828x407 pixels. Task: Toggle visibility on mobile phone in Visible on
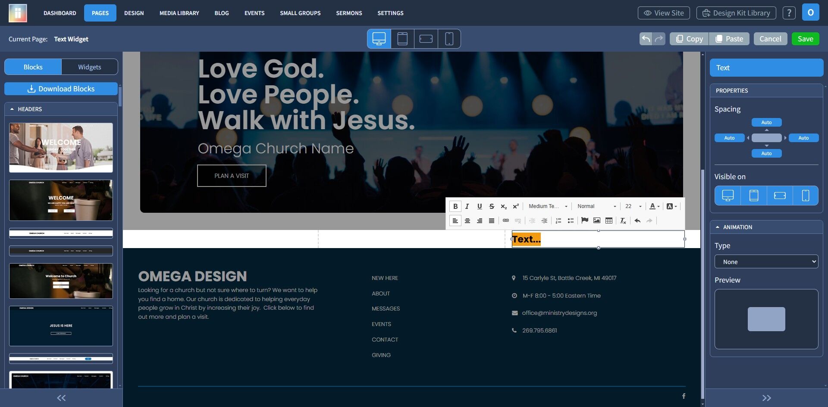click(805, 196)
